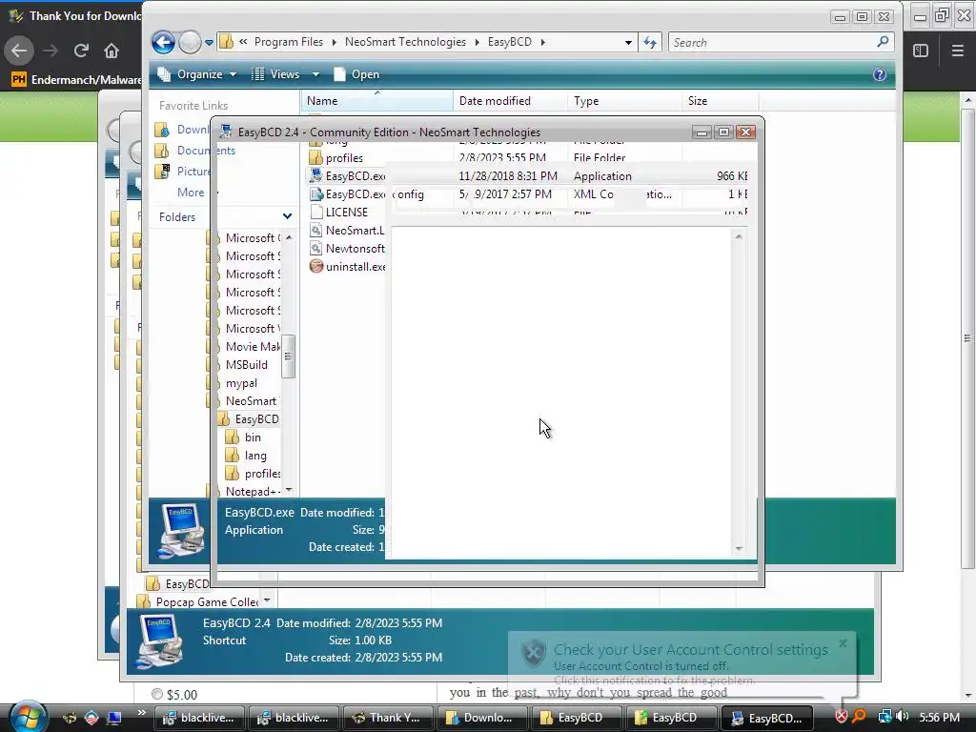Select the profiles folder in the file list

[336, 158]
